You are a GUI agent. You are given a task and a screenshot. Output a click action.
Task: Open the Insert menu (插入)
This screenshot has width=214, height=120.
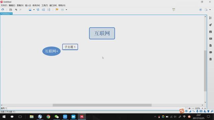point(28,5)
